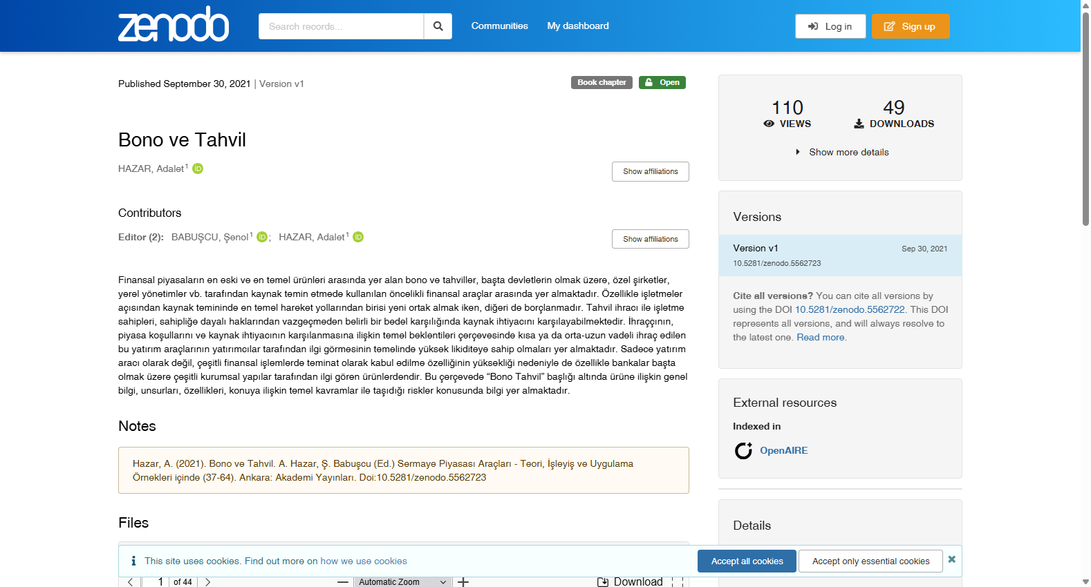This screenshot has width=1091, height=587.
Task: Download the PDF from viewer toolbar
Action: coord(631,581)
